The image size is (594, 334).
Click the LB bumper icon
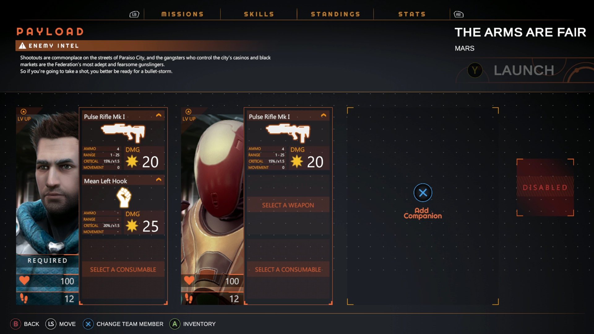(x=134, y=14)
